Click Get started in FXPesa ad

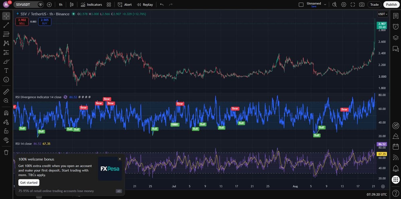29,183
